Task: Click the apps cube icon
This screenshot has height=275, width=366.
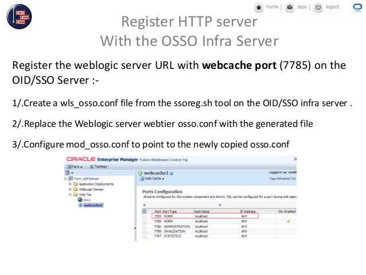Action: [x=290, y=7]
